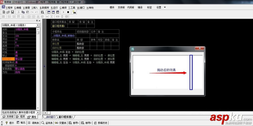The image size is (253, 126).
Task: Click the 支持库 button in top bar
Action: [121, 7]
